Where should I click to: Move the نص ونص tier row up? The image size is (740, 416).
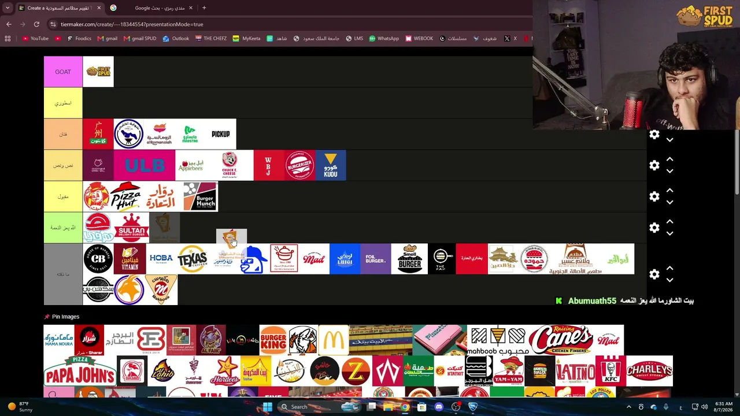click(x=669, y=159)
